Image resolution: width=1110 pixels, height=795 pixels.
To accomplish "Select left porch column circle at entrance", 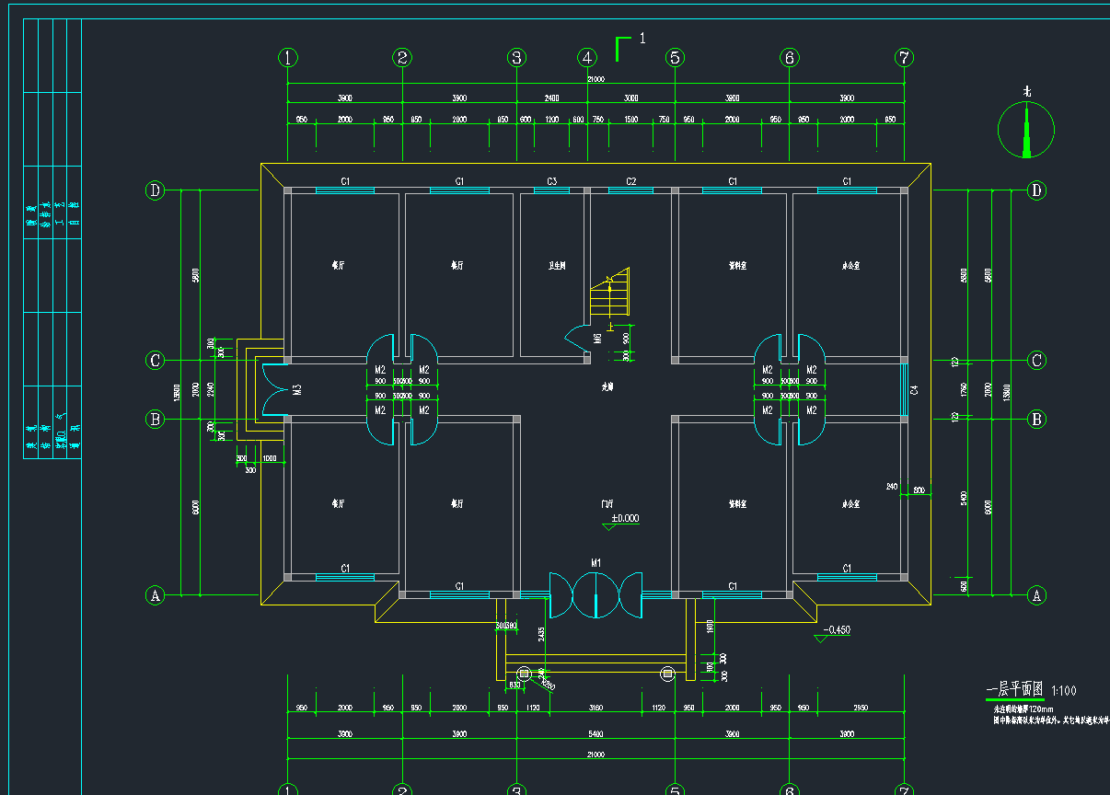I will click(x=525, y=674).
